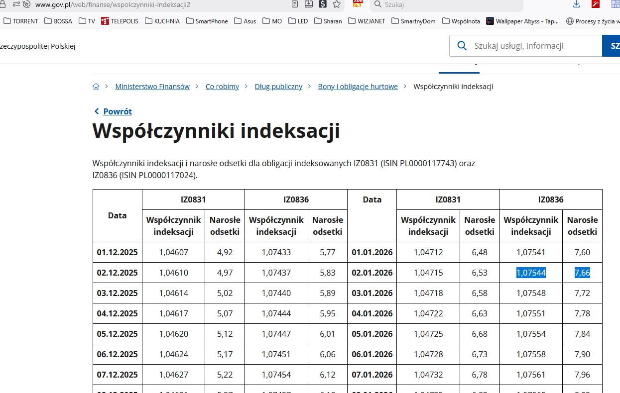Expand the SmartnyDom bookmarks folder

[x=413, y=21]
